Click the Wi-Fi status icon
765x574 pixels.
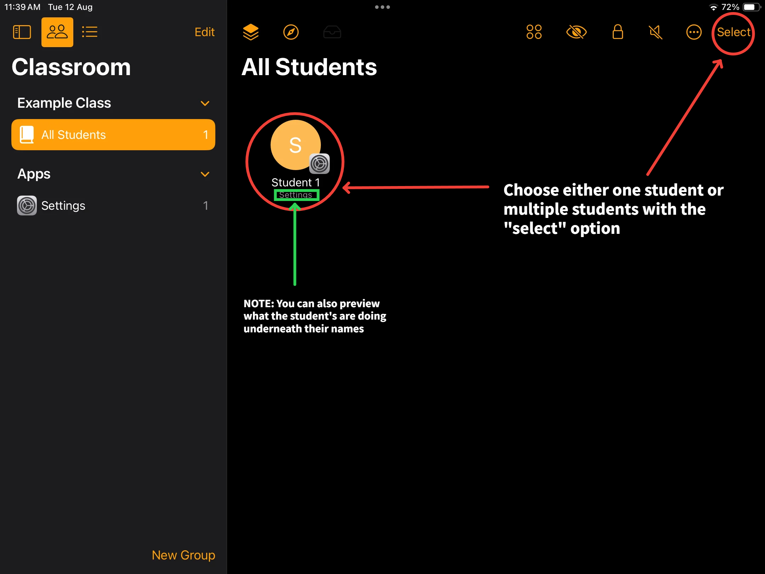point(713,7)
